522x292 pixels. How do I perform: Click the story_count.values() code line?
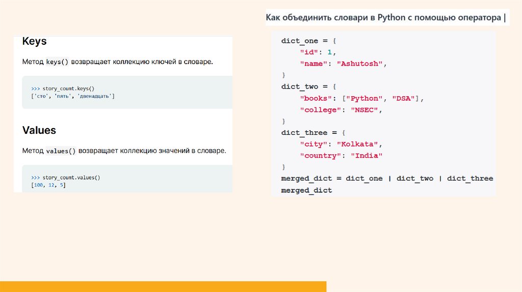66,178
